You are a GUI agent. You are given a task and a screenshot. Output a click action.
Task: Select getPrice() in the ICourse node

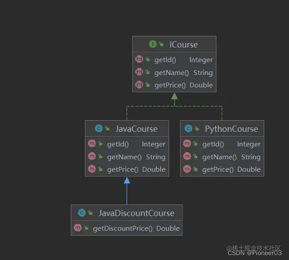170,85
